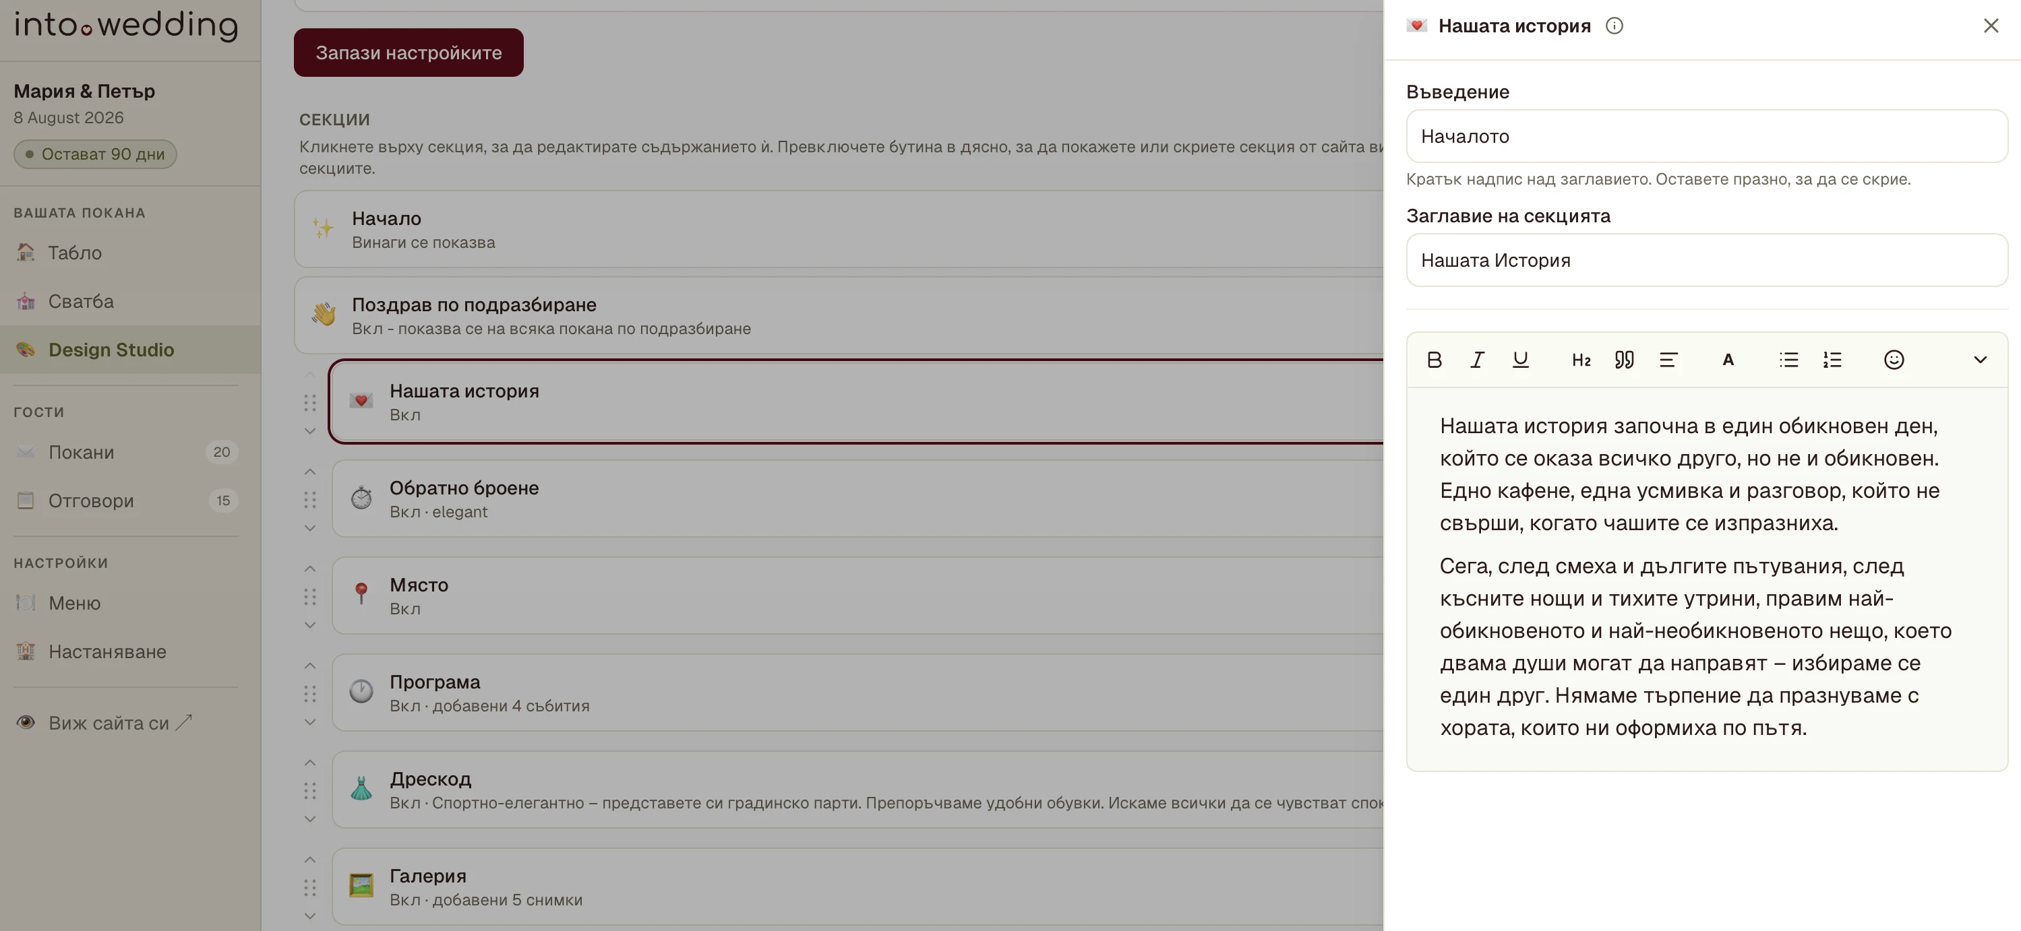The height and width of the screenshot is (931, 2021).
Task: Open Сватба in the sidebar
Action: tap(130, 301)
